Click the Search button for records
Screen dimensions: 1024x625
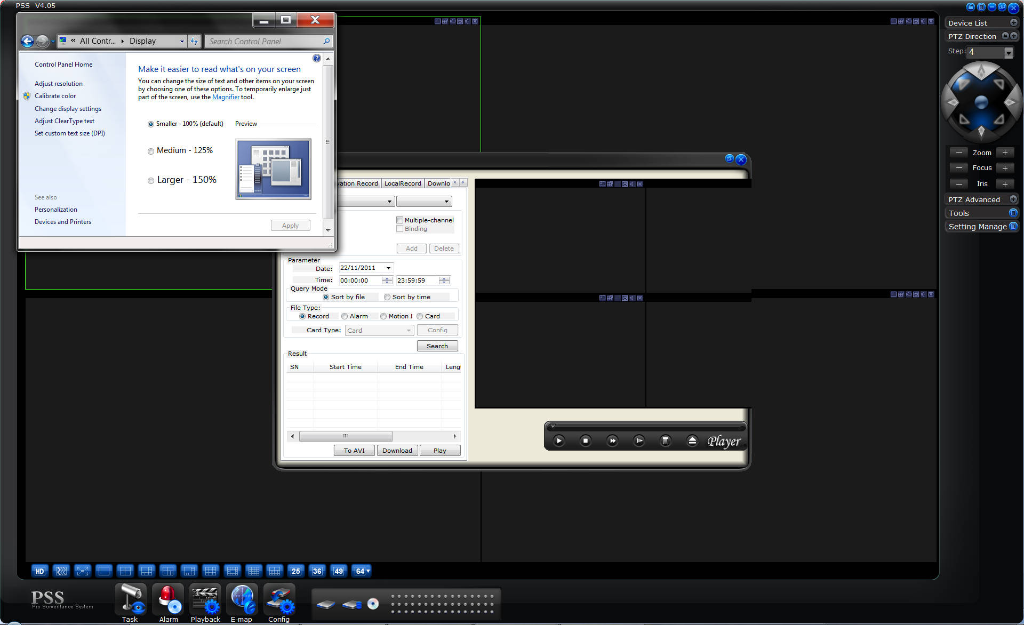(437, 346)
